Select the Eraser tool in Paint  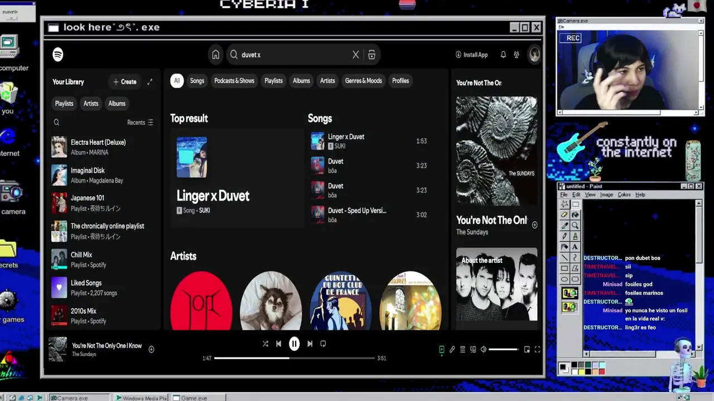coord(565,215)
